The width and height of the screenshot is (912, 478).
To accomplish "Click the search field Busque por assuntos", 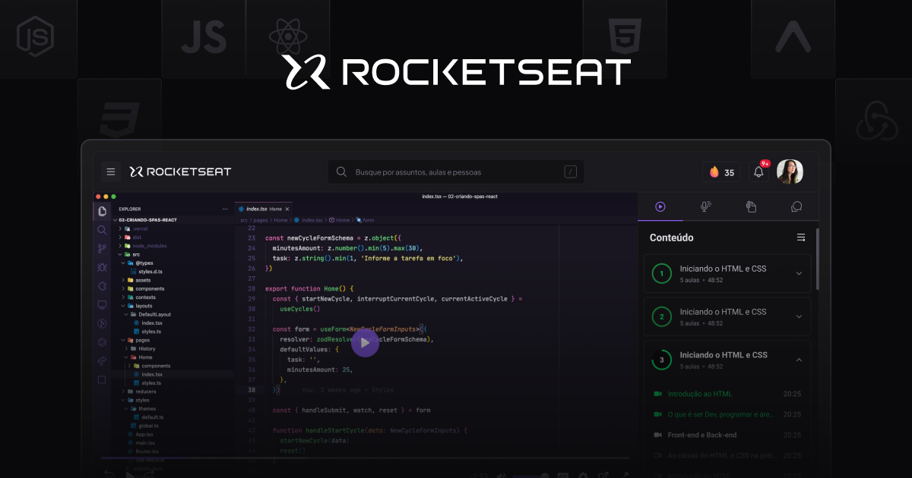I will pyautogui.click(x=456, y=171).
